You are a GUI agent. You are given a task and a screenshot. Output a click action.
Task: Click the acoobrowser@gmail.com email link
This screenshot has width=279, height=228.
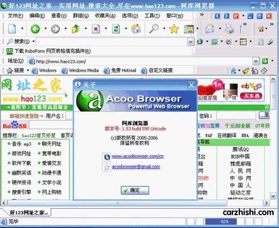[x=136, y=166]
